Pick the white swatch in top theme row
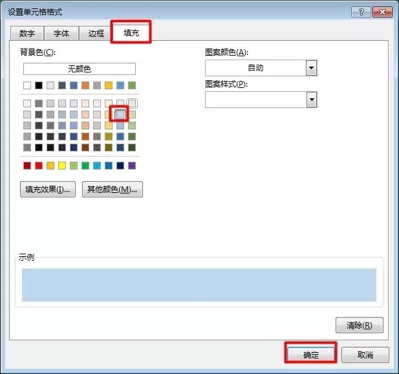 [27, 85]
